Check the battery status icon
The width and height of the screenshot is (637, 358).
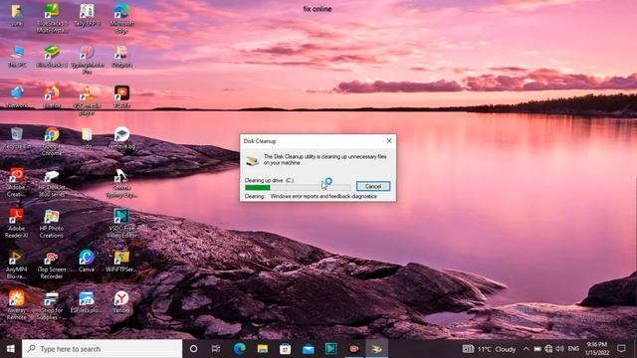(537, 349)
